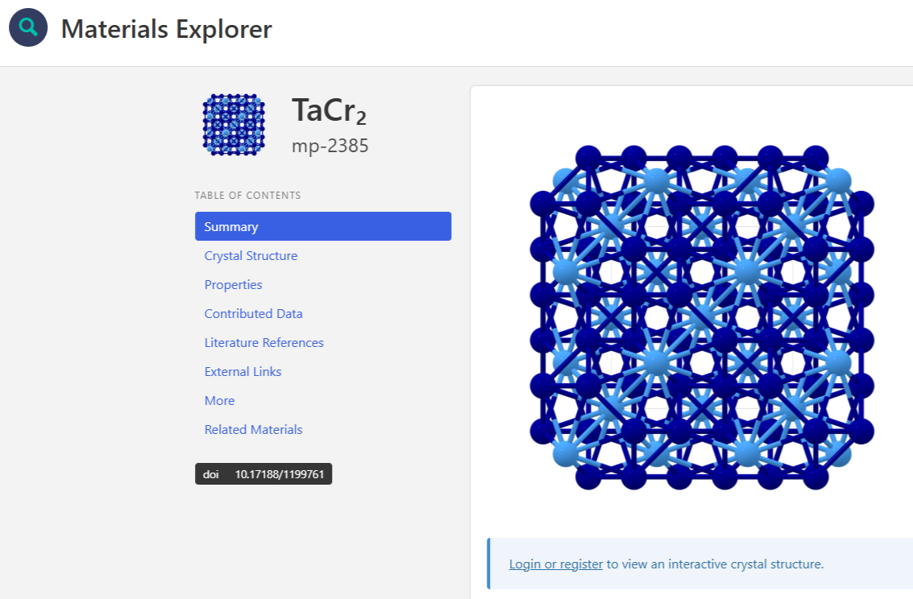Select Summary in table of contents

click(323, 226)
